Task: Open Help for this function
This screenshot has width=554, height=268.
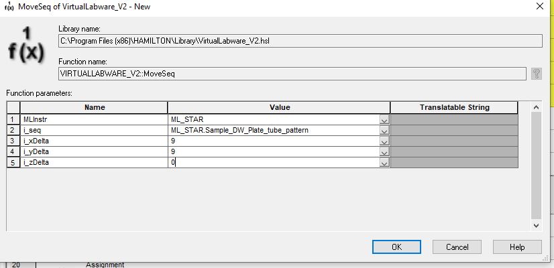Action: click(517, 247)
